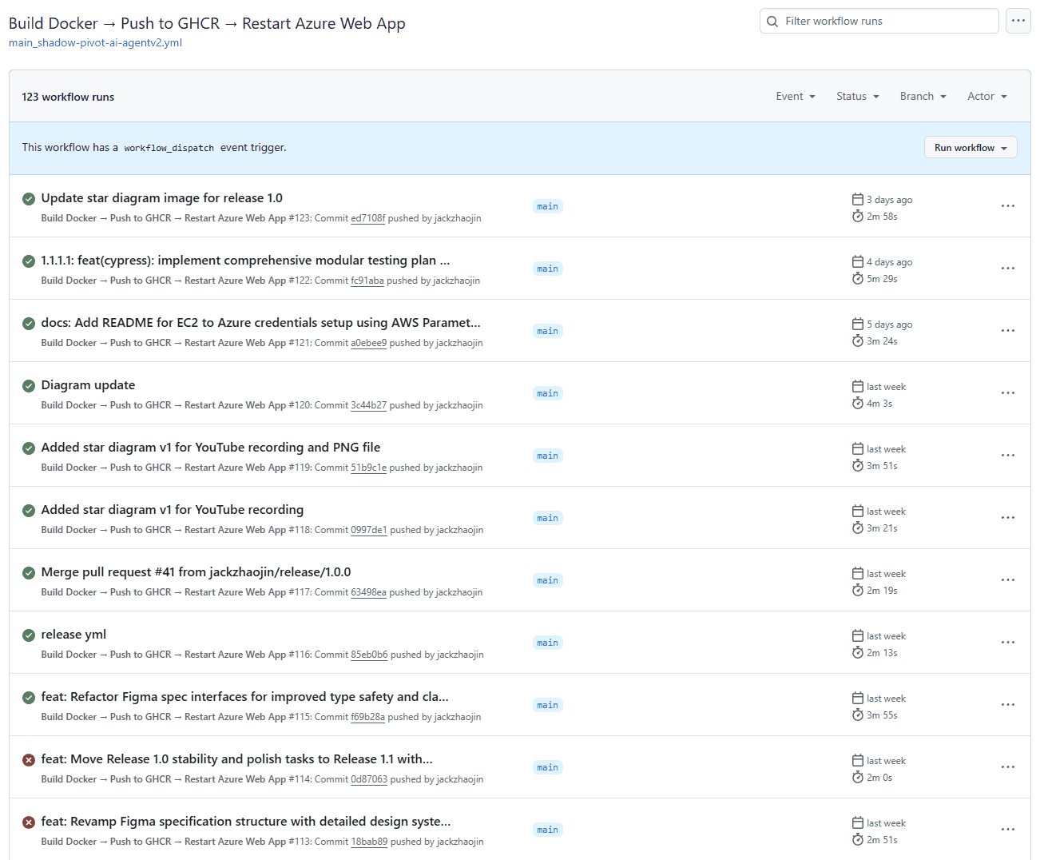
Task: Click main branch label on run #123
Action: [547, 206]
